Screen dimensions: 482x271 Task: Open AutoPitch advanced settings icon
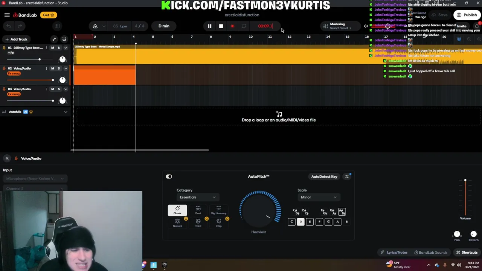[347, 177]
